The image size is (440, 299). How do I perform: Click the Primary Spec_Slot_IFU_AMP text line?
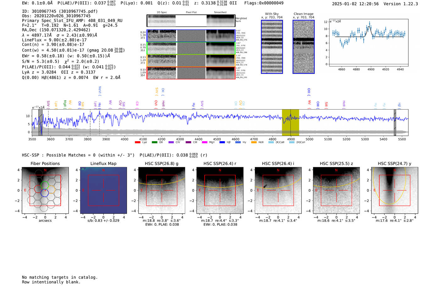[x=72, y=20]
